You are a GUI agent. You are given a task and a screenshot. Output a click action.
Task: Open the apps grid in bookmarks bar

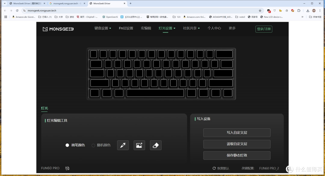click(x=6, y=17)
